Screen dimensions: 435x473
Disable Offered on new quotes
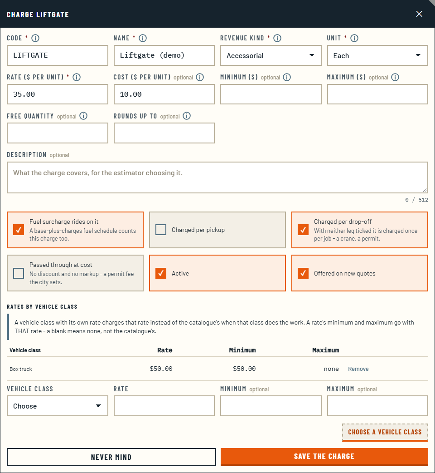pyautogui.click(x=303, y=273)
